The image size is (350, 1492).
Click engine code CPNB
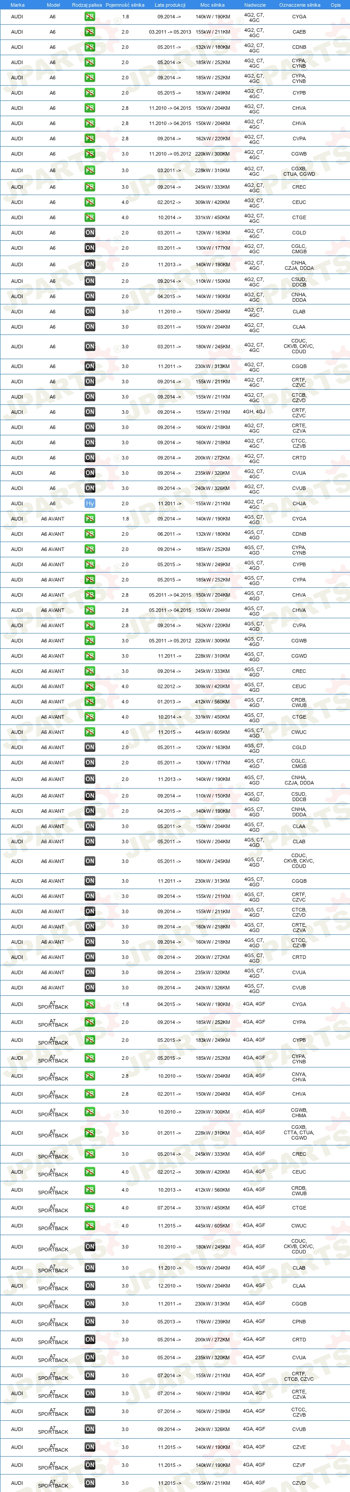tap(299, 1321)
